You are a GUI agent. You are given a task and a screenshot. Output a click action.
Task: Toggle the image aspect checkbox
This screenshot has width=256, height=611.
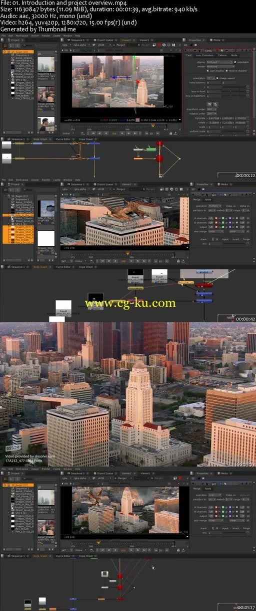click(x=217, y=78)
